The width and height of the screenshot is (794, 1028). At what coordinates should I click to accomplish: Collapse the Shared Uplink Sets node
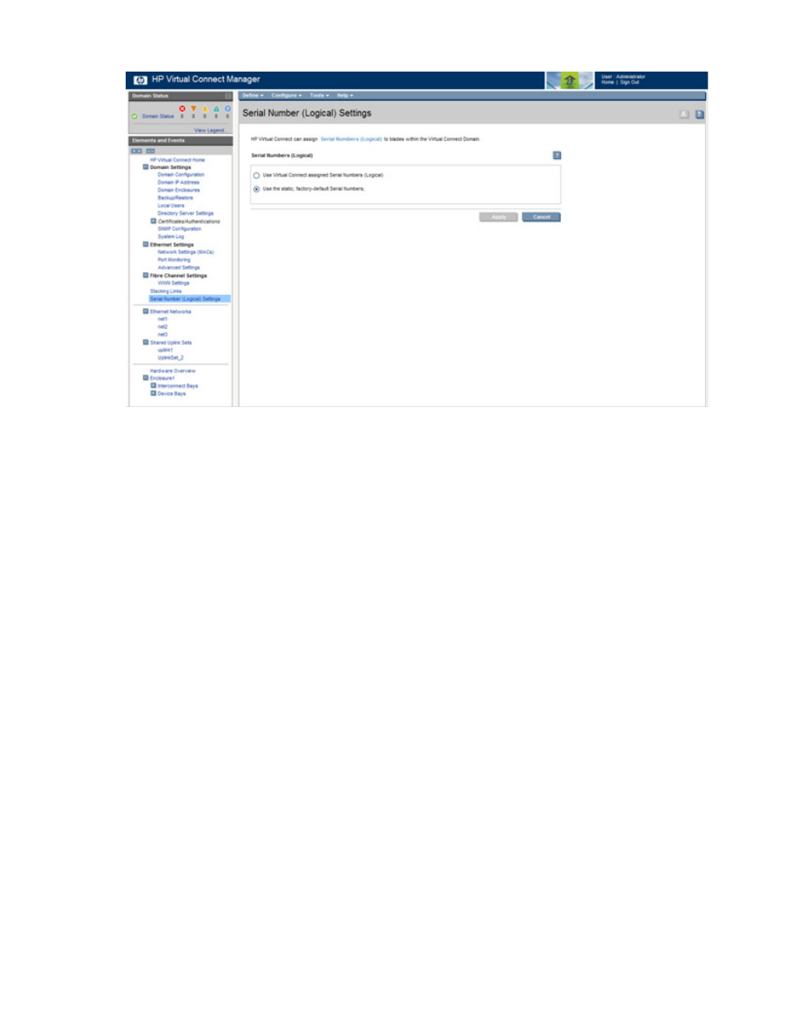[146, 342]
